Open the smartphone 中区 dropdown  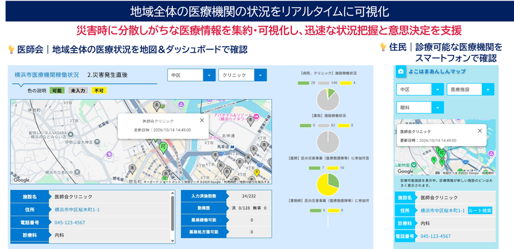(x=420, y=89)
